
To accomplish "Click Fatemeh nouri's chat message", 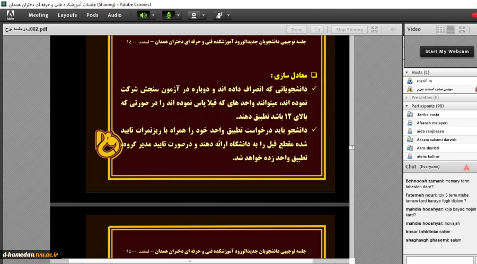I will coord(437,198).
